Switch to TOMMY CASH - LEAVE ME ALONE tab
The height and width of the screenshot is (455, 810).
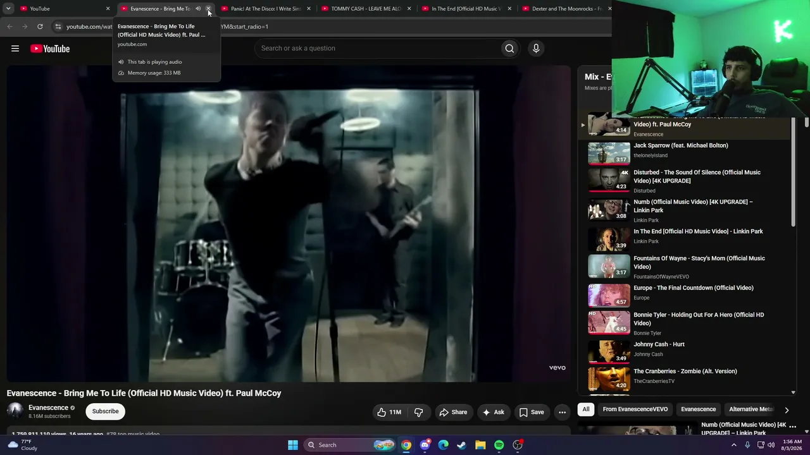click(366, 9)
